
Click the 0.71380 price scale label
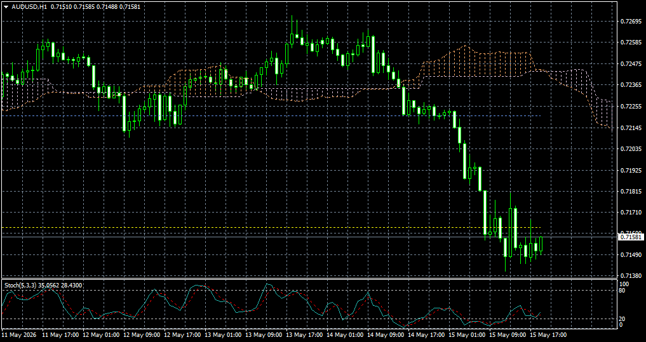pyautogui.click(x=631, y=276)
